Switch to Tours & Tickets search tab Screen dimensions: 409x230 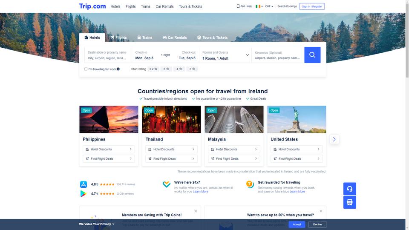click(x=212, y=37)
